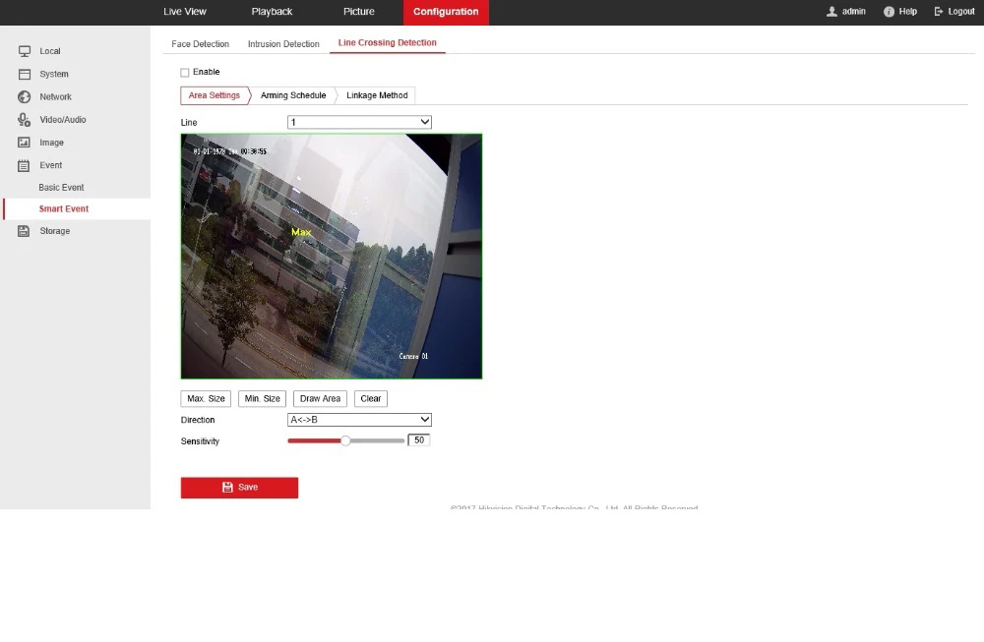The width and height of the screenshot is (984, 642).
Task: Click the Logout link text
Action: (x=960, y=11)
